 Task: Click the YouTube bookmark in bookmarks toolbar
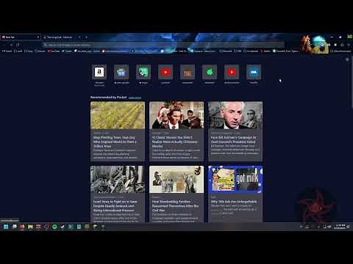pos(54,51)
